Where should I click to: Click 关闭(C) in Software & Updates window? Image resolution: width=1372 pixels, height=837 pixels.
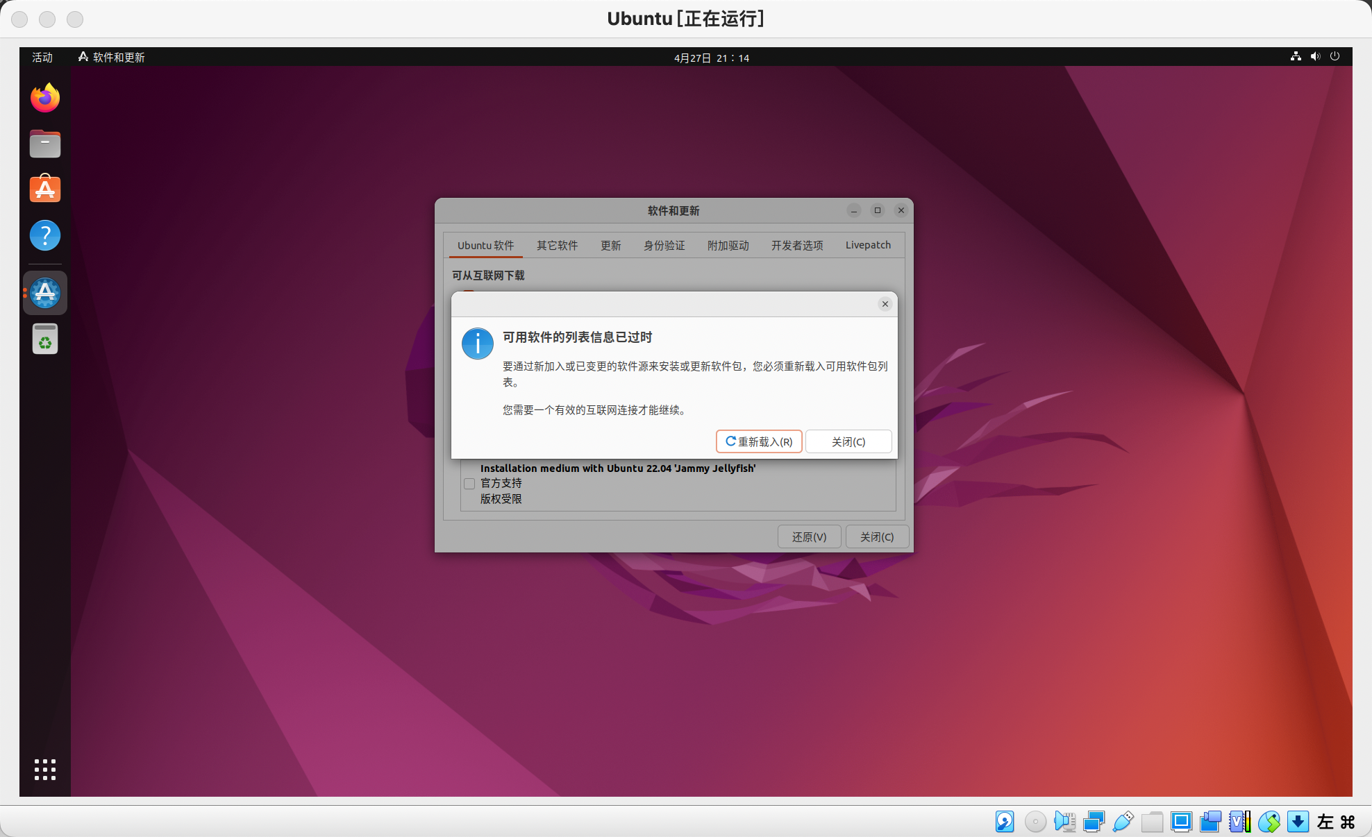tap(877, 536)
